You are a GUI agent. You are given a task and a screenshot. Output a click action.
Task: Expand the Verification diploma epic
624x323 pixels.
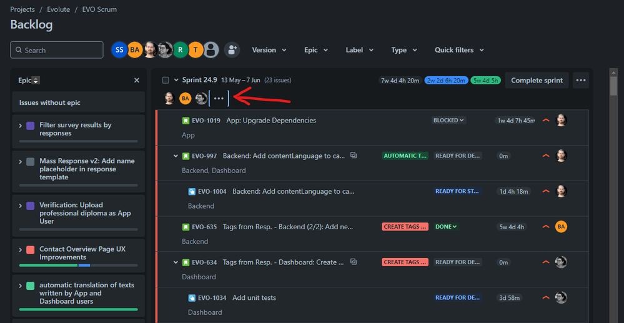click(x=20, y=206)
